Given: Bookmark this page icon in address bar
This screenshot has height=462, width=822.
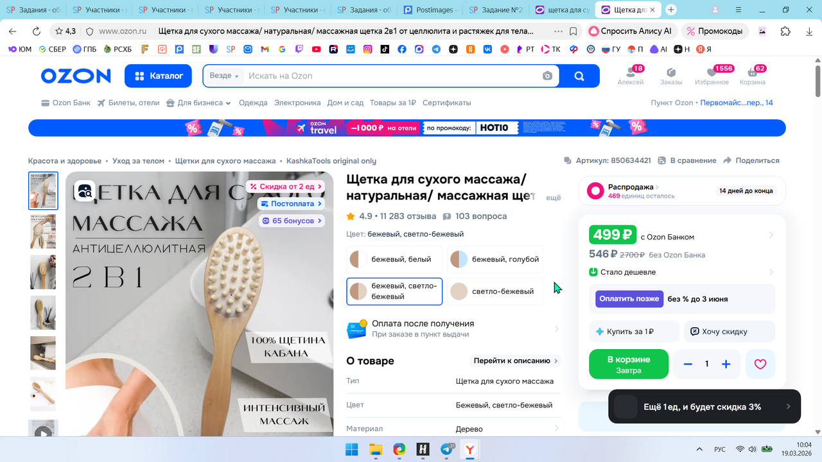Looking at the screenshot, I should tap(573, 31).
